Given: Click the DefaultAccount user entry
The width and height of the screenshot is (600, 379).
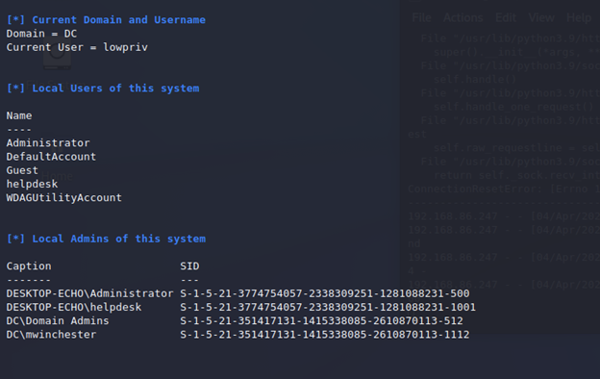Looking at the screenshot, I should 51,157.
